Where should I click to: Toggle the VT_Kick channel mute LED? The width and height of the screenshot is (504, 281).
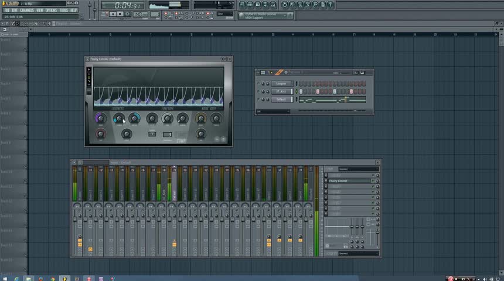(258, 91)
